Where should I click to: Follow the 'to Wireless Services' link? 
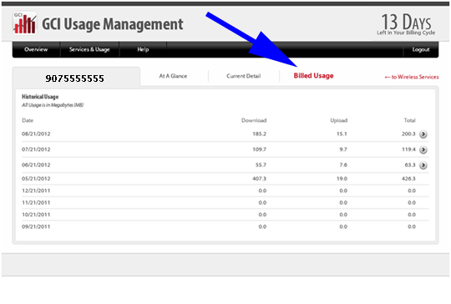click(x=412, y=77)
